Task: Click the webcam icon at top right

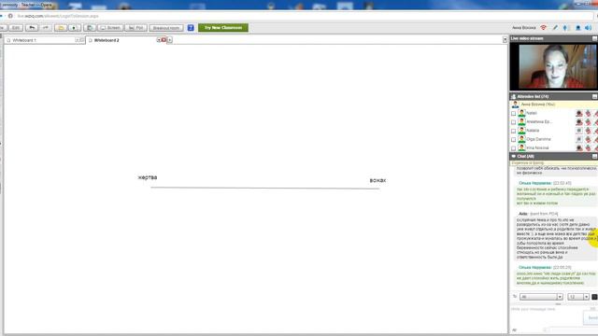Action: click(577, 28)
